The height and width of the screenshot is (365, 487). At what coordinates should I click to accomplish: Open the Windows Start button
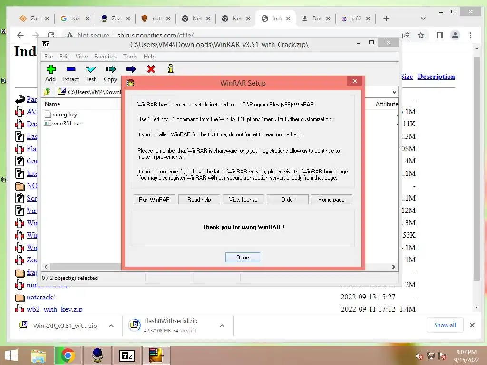tap(11, 355)
